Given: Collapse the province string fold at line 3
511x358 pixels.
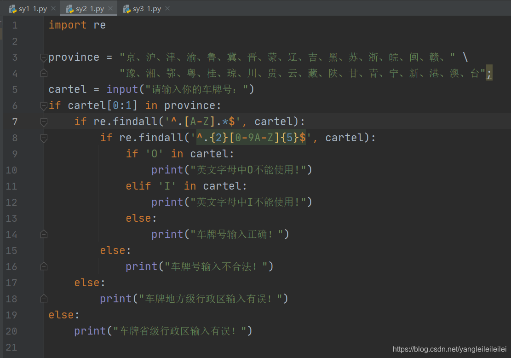Looking at the screenshot, I should [x=44, y=58].
